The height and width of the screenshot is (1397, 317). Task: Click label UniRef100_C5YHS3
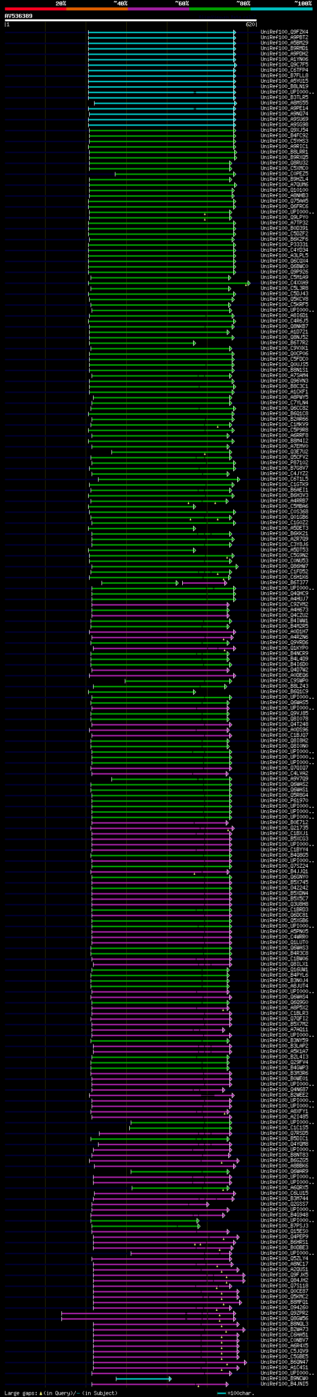pyautogui.click(x=284, y=141)
